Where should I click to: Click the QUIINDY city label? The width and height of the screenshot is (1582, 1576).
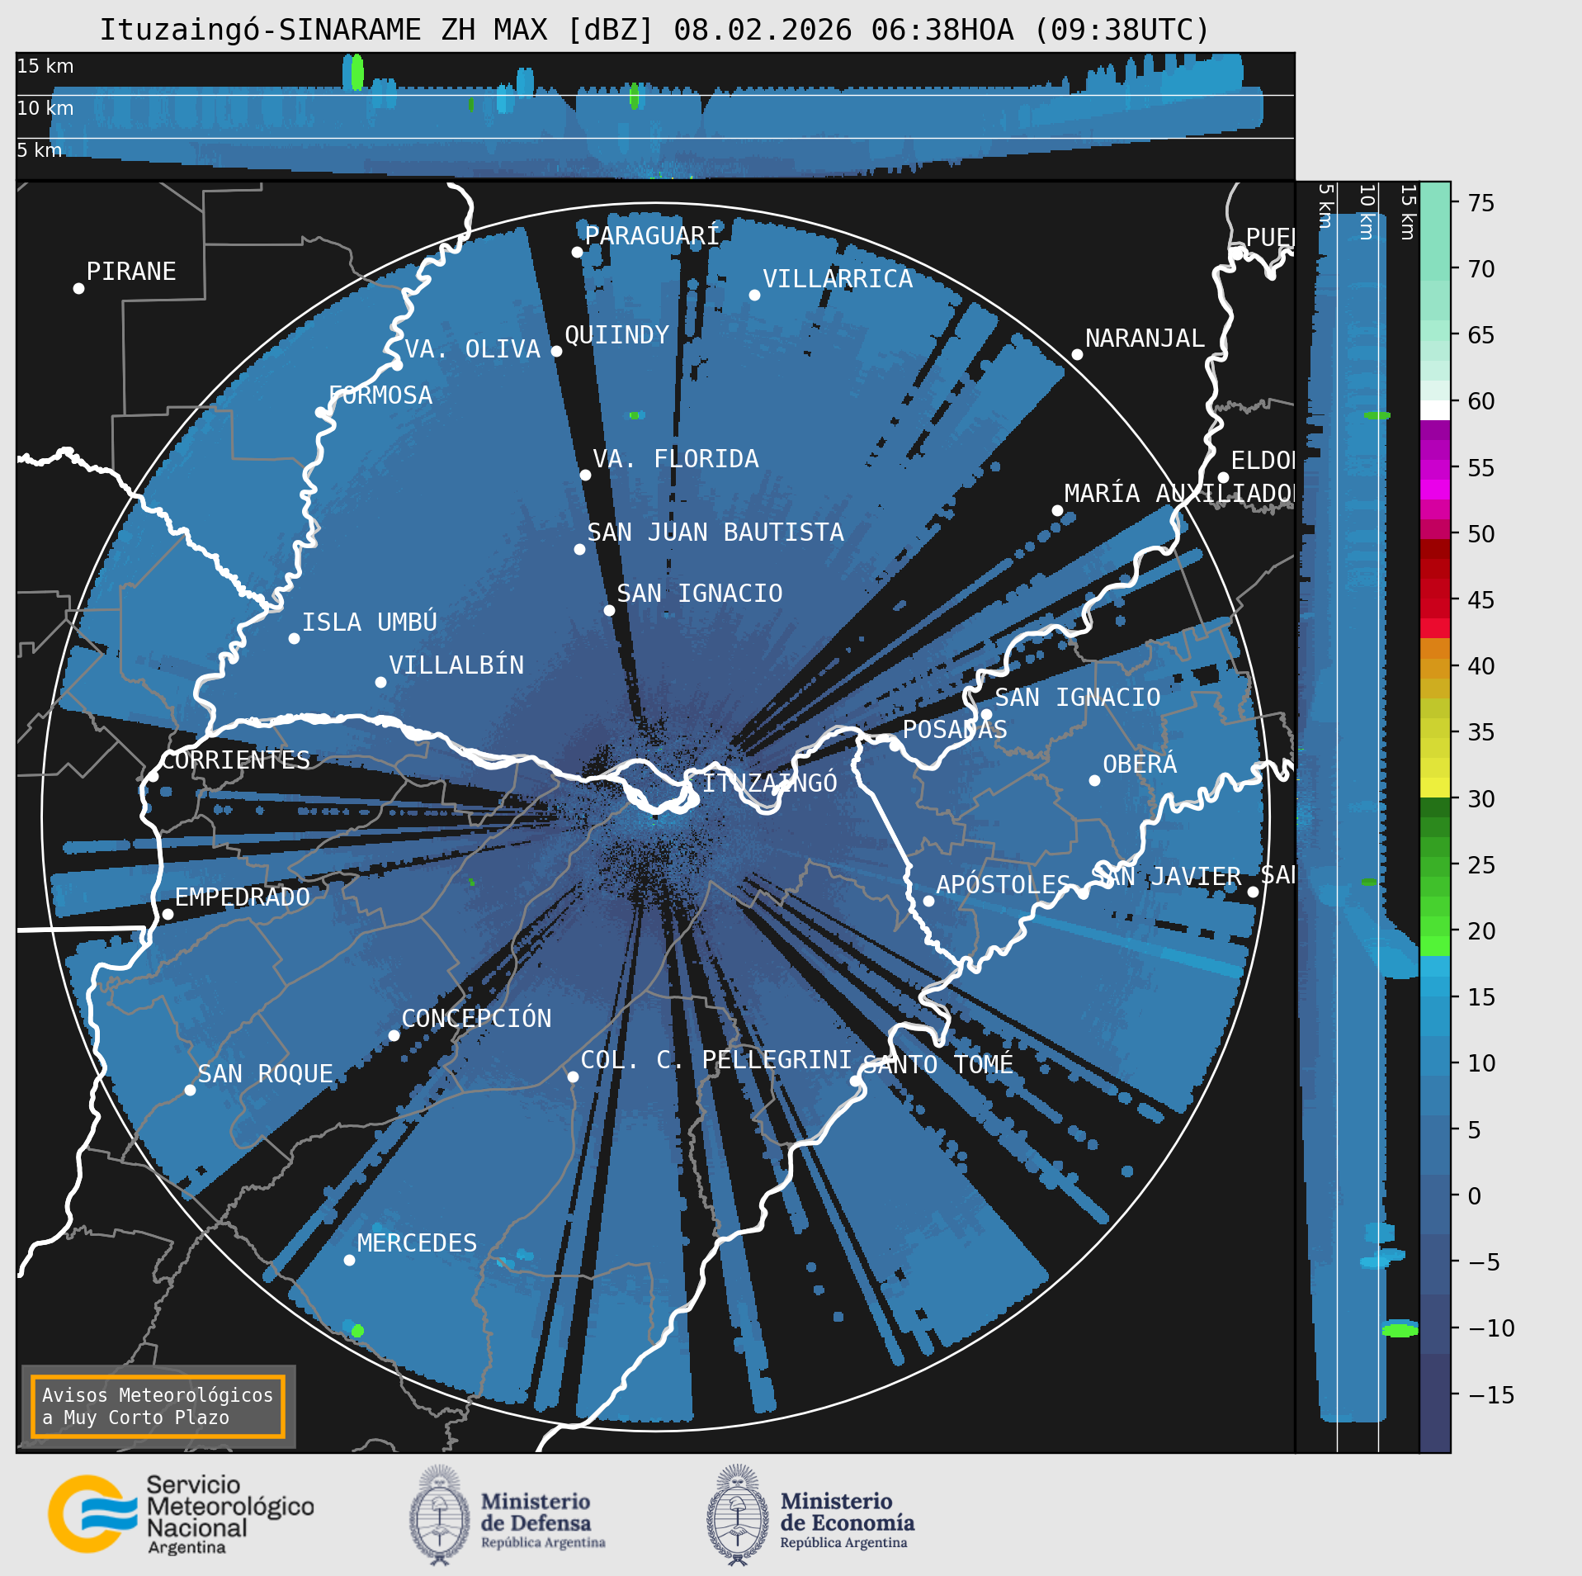617,335
